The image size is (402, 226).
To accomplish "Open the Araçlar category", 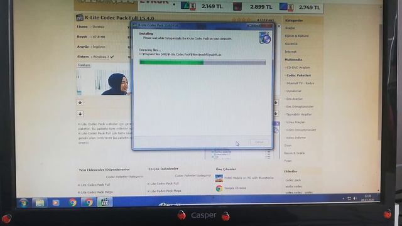I will click(x=290, y=28).
